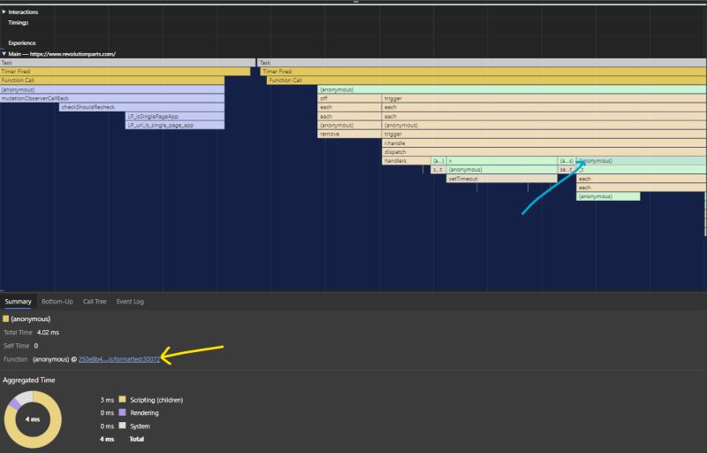Select the dispatch flame bar
The height and width of the screenshot is (453, 707).
(x=544, y=152)
